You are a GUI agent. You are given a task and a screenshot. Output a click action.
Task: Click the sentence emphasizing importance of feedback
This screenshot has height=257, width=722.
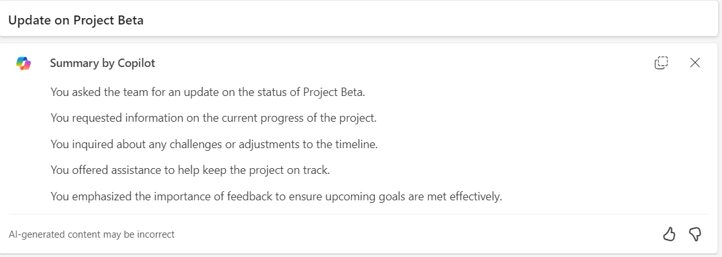276,196
